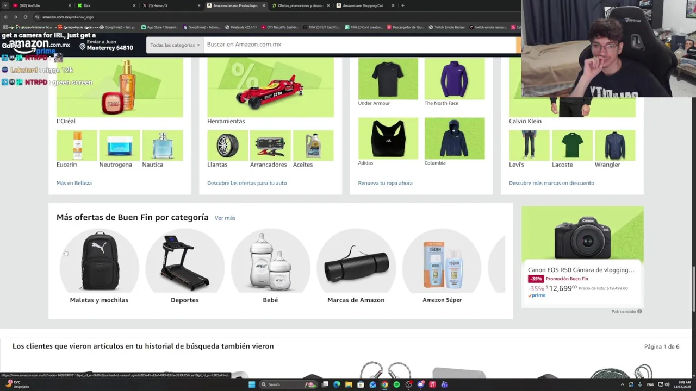This screenshot has width=696, height=391.
Task: Open the Columbia jacket thumbnail
Action: (455, 138)
